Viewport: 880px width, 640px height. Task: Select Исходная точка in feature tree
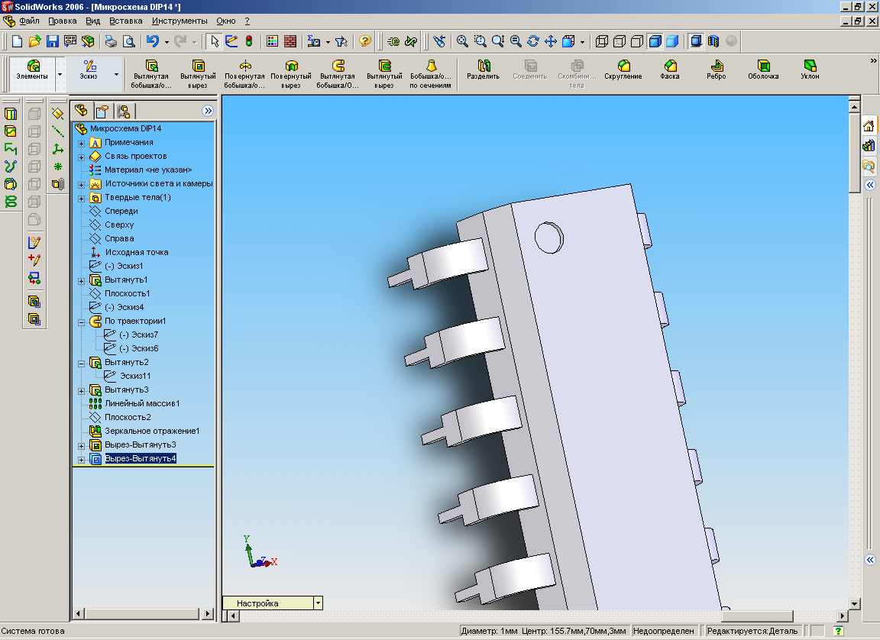click(x=137, y=252)
